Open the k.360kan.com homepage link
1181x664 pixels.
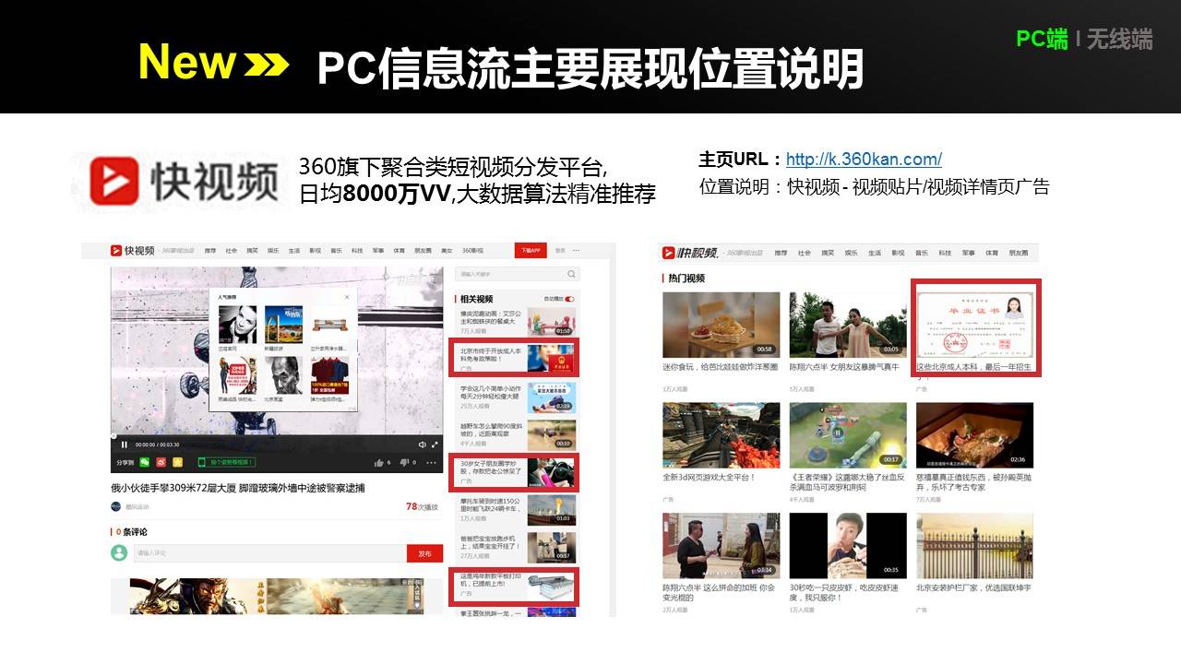point(864,160)
